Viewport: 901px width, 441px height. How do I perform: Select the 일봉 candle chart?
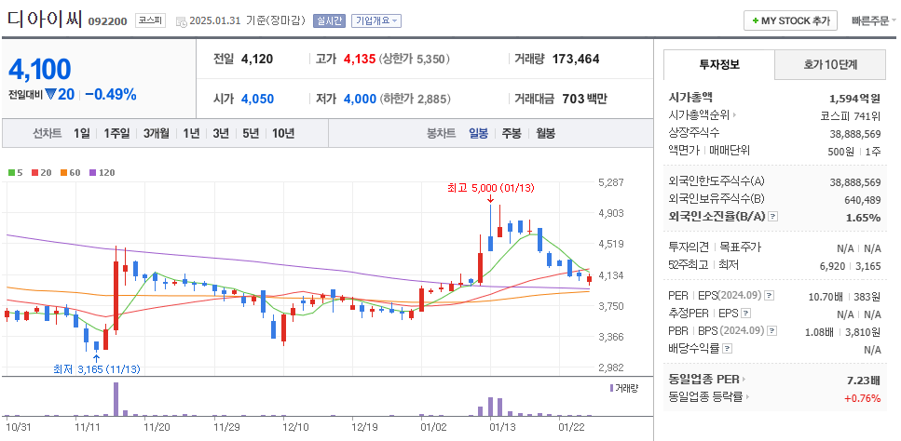(478, 134)
